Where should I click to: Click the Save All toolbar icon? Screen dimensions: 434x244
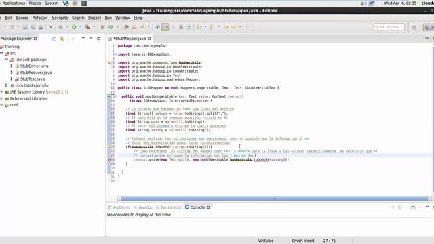(33, 27)
